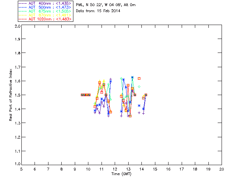Click the y-axis tick label 1.8
Image resolution: width=228 pixels, height=183 pixels.
click(x=17, y=53)
